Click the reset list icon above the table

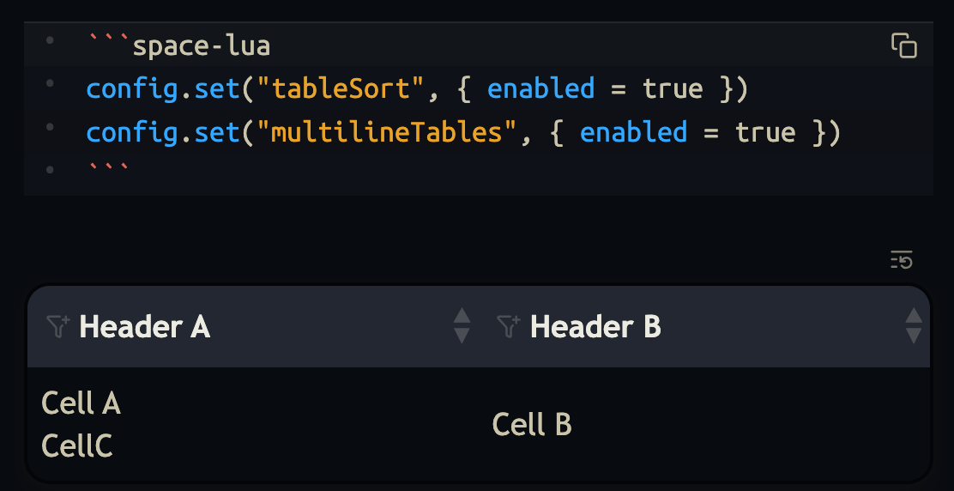[x=902, y=259]
